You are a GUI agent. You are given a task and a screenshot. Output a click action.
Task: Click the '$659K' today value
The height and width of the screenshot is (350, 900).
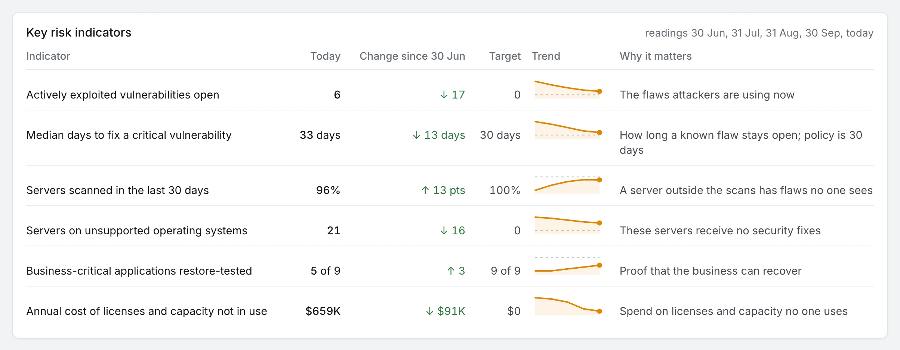(x=323, y=311)
